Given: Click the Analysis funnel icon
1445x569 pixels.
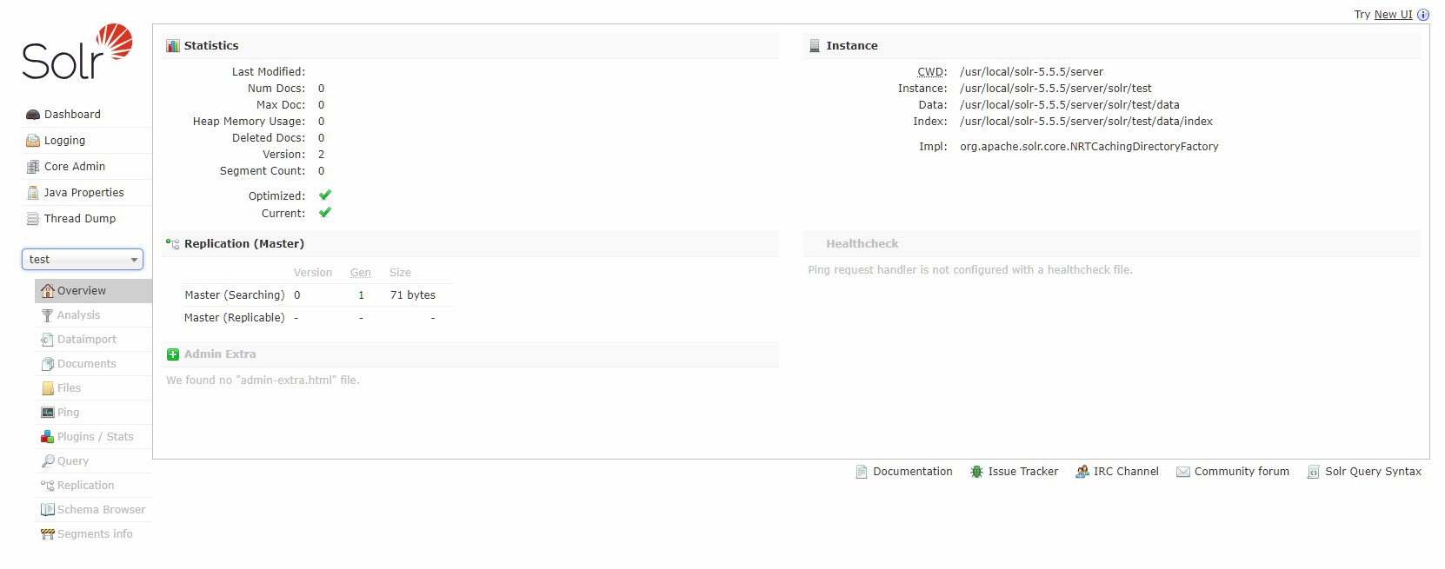Looking at the screenshot, I should pyautogui.click(x=48, y=315).
